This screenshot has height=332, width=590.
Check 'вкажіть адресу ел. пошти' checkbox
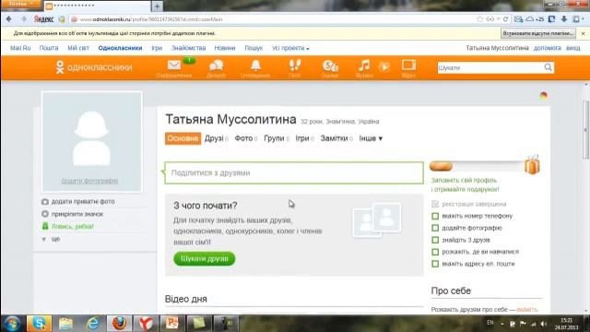(435, 264)
